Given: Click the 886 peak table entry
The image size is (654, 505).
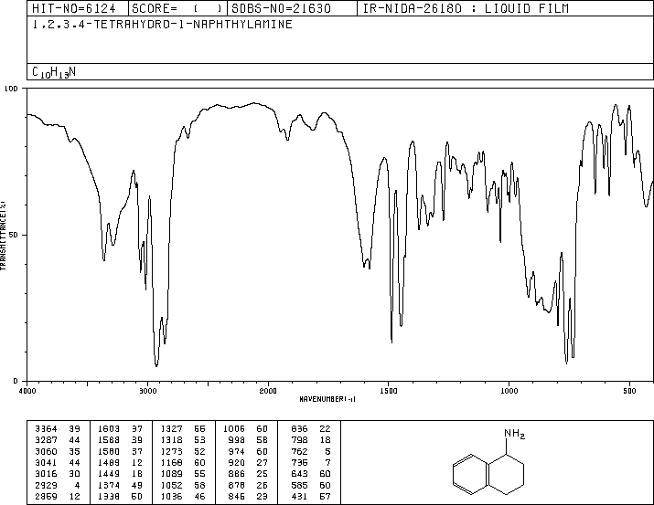Looking at the screenshot, I should coord(248,474).
